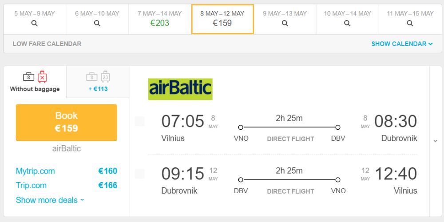Search fares for 10 May–14 May
The image size is (444, 222).
(x=348, y=19)
